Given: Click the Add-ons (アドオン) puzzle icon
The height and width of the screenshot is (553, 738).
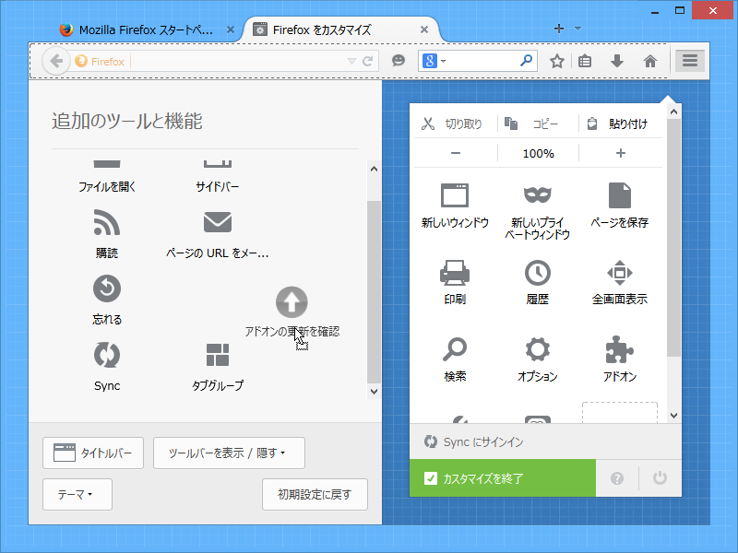Looking at the screenshot, I should tap(619, 349).
